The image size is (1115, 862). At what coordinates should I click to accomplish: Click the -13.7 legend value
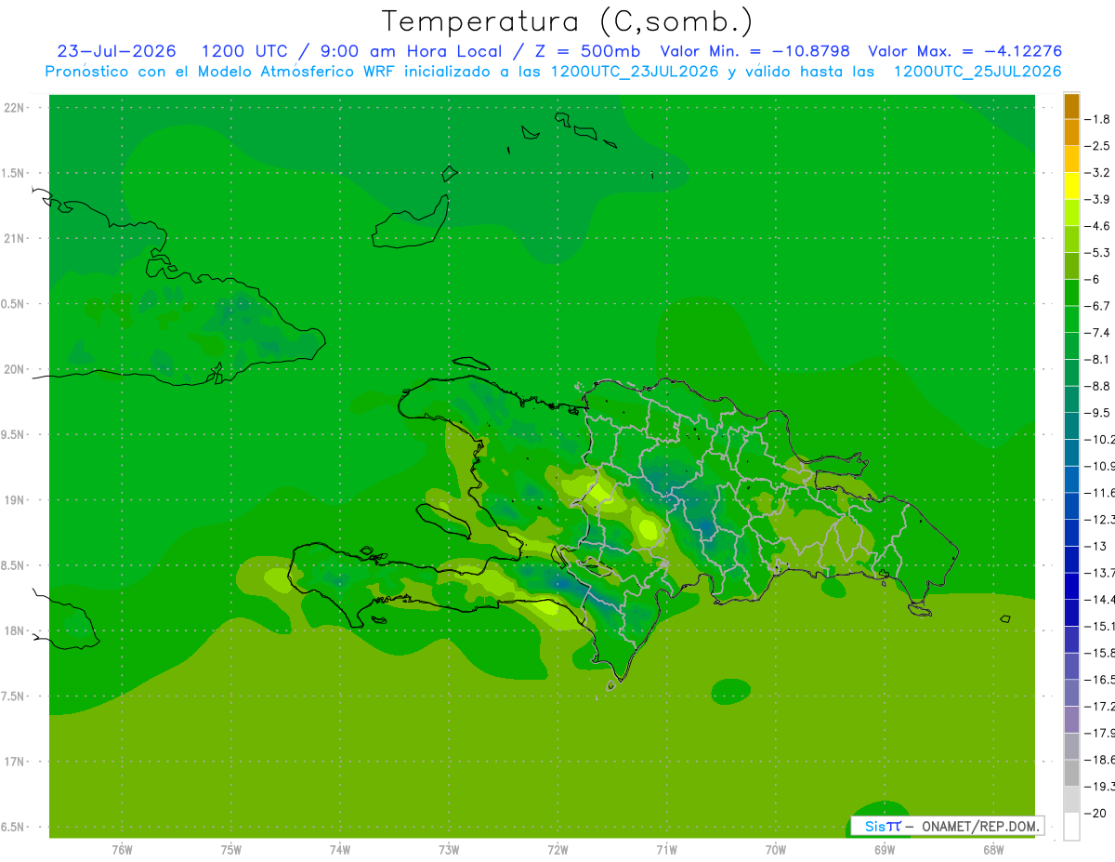(1100, 573)
